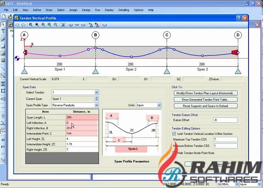Click Show Generated Tendon Point Table button
Image resolution: width=263 pixels, height=188 pixels.
point(206,99)
